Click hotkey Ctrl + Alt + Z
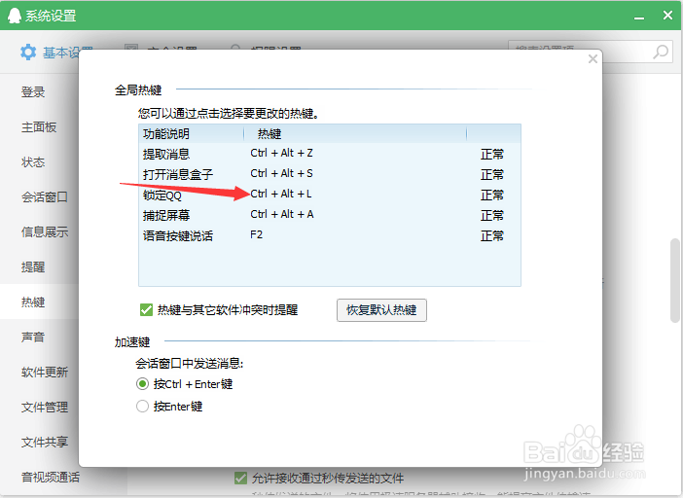683x498 pixels. pos(281,154)
